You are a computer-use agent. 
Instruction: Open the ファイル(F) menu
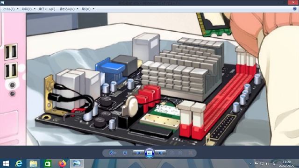point(8,9)
